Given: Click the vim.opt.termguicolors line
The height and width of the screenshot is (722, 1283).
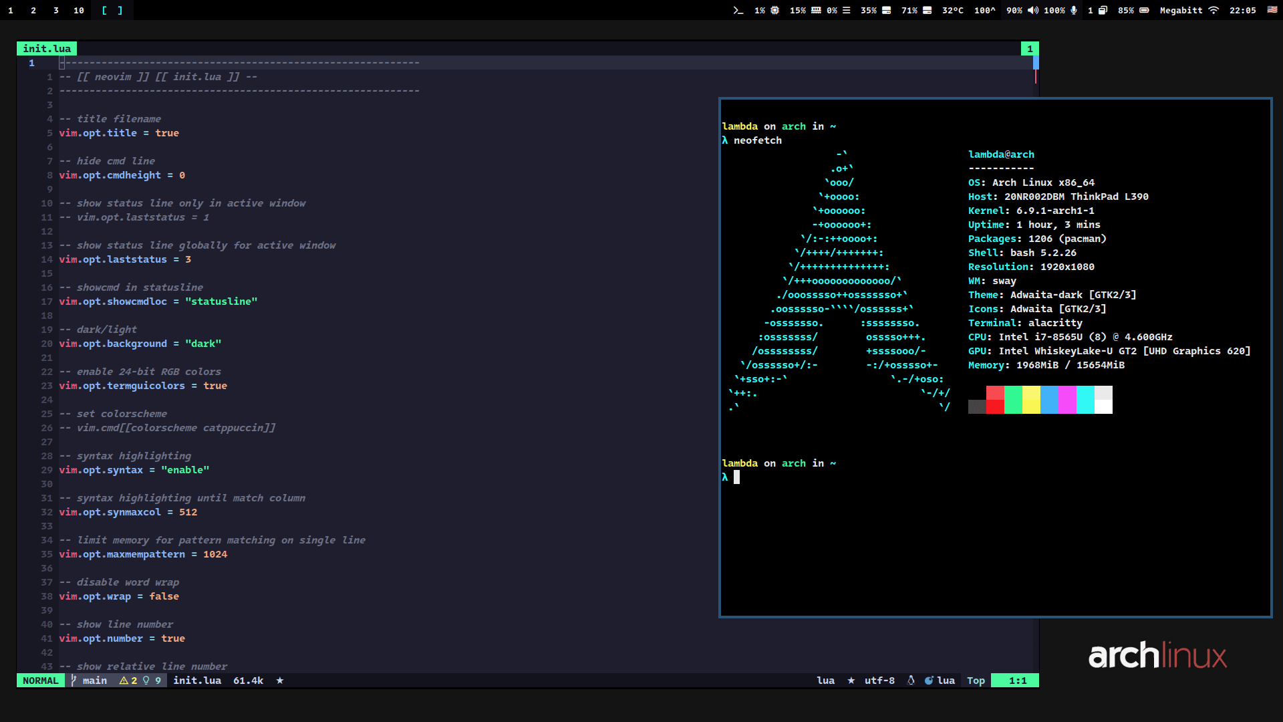Looking at the screenshot, I should [143, 386].
